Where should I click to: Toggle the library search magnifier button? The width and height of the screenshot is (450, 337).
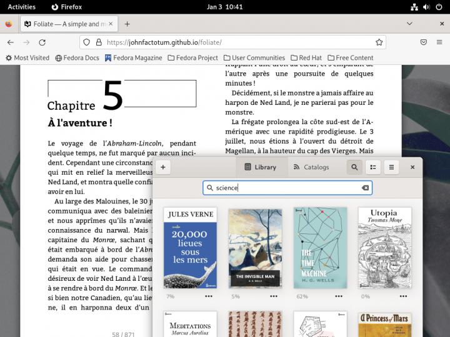coord(354,167)
